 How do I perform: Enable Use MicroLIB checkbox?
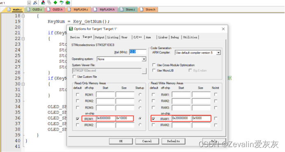(154, 70)
